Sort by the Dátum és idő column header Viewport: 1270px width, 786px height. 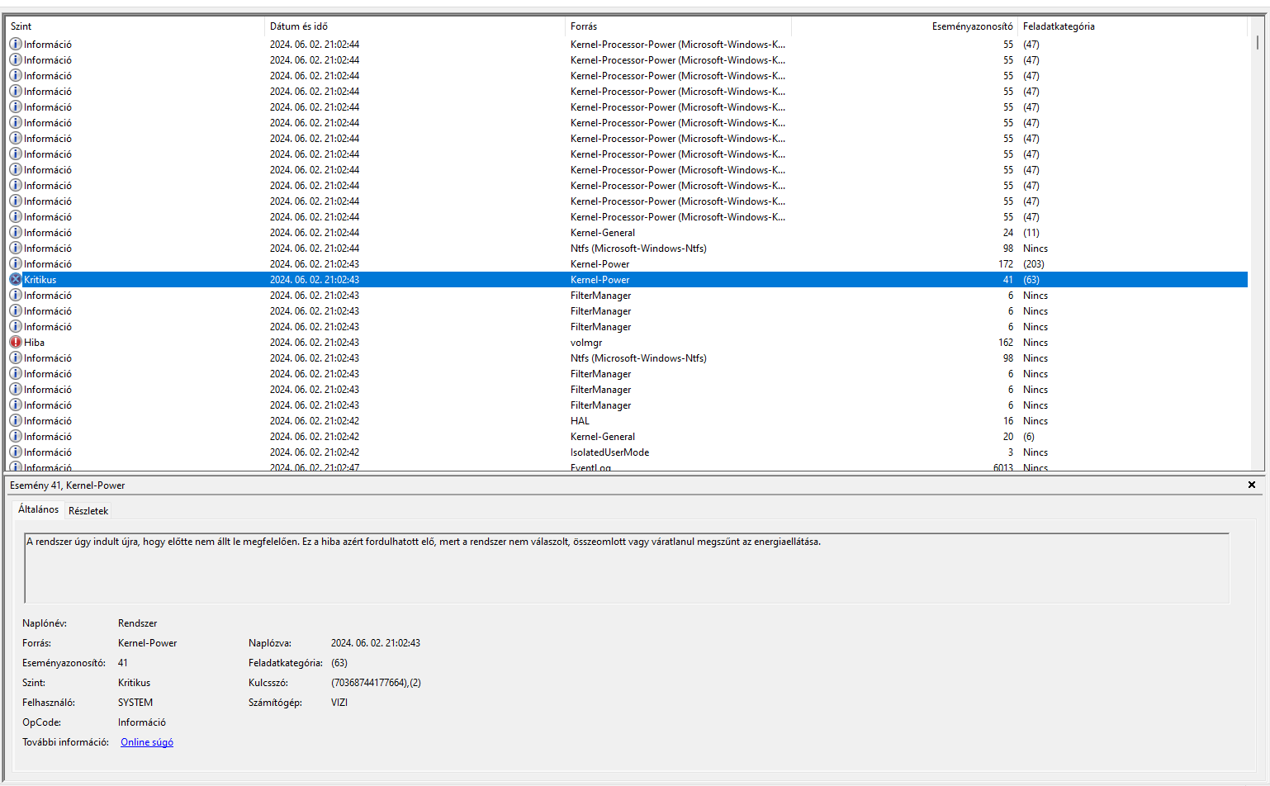tap(415, 26)
